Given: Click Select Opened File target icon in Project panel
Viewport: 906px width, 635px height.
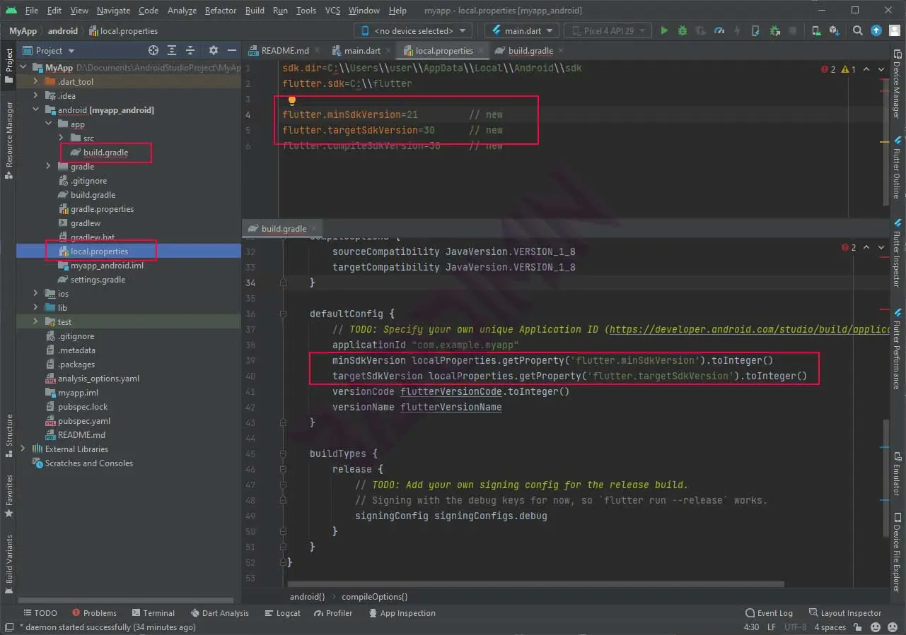Looking at the screenshot, I should coord(153,51).
